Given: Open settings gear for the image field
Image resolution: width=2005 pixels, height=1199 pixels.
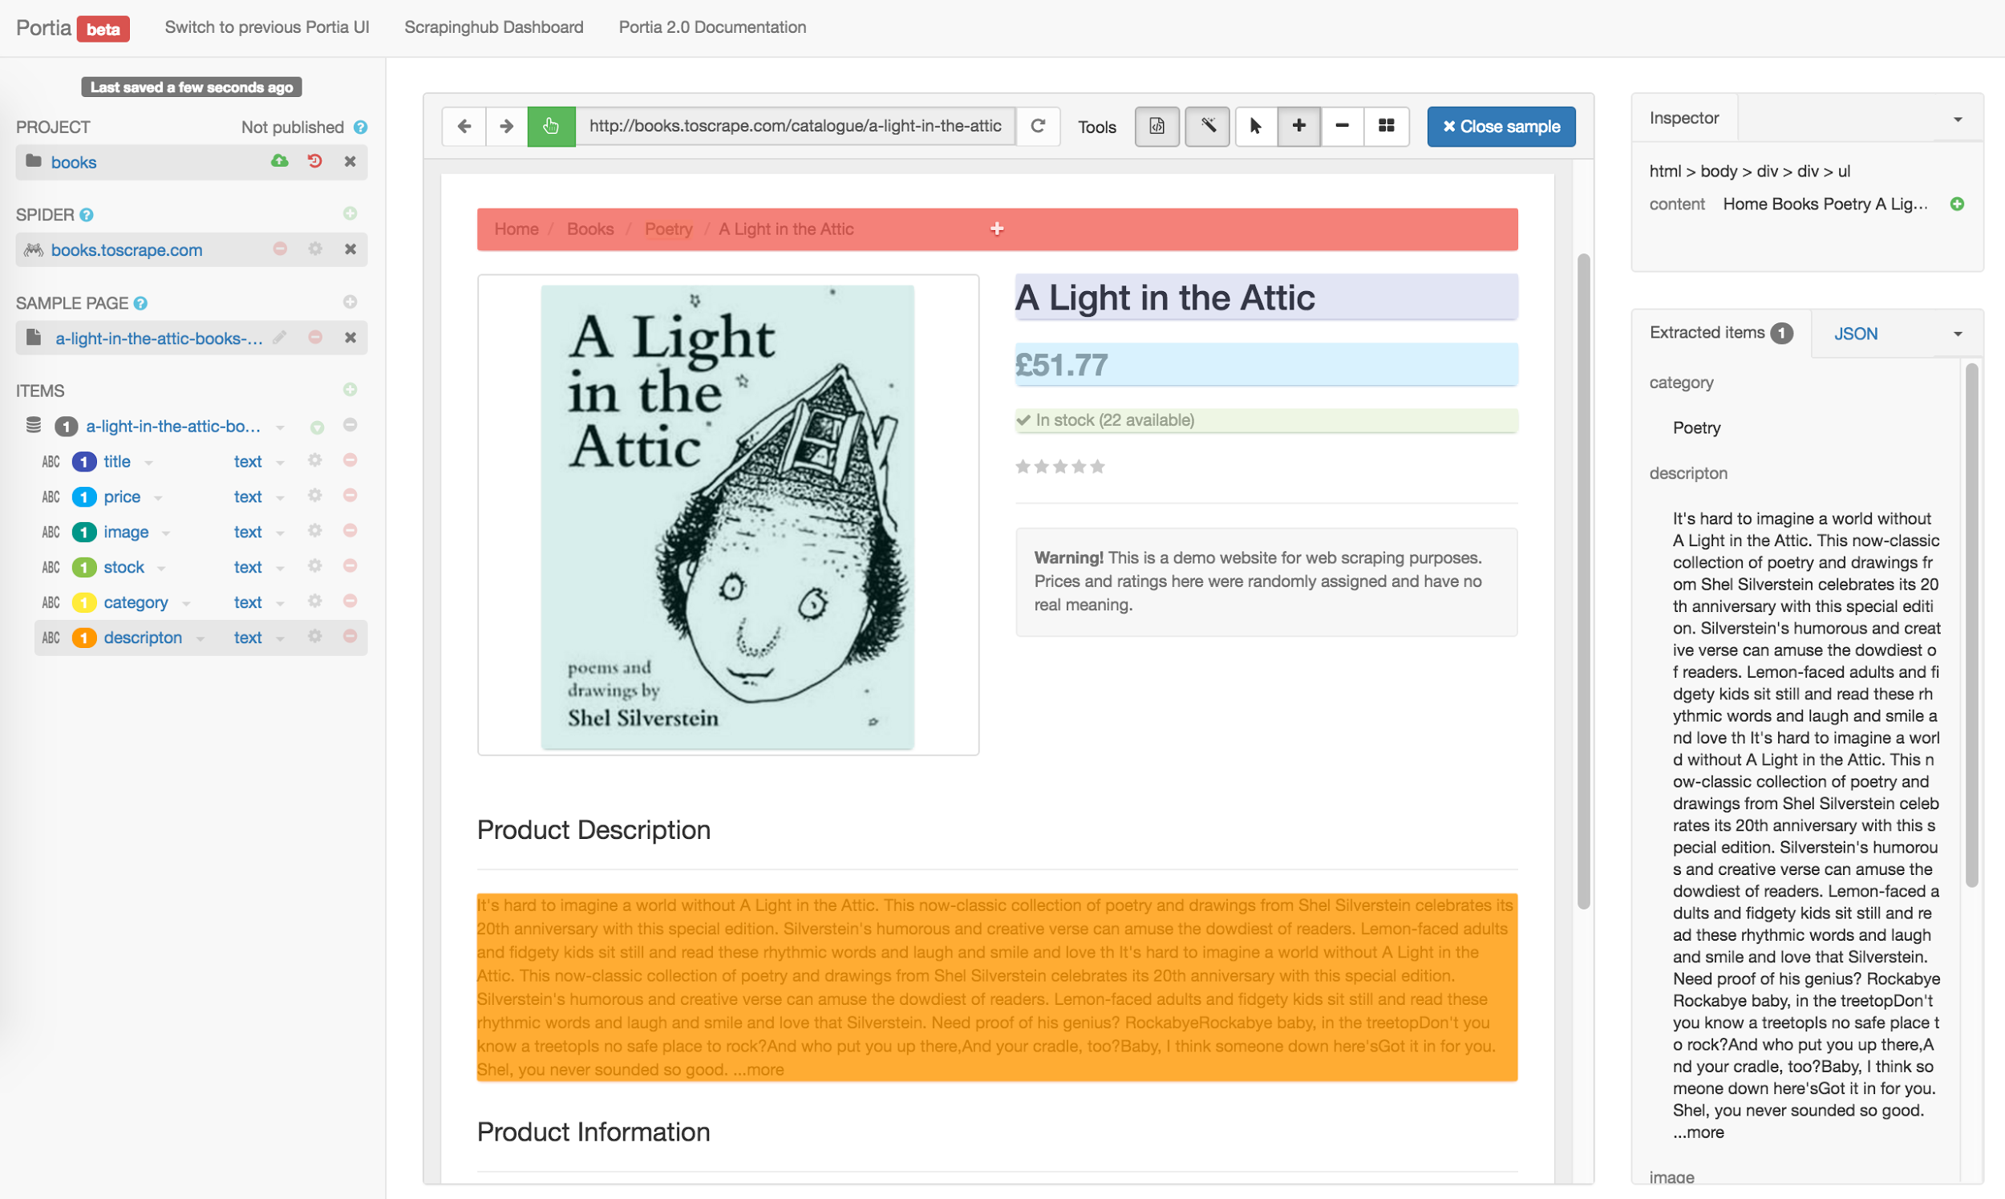Looking at the screenshot, I should coord(315,531).
